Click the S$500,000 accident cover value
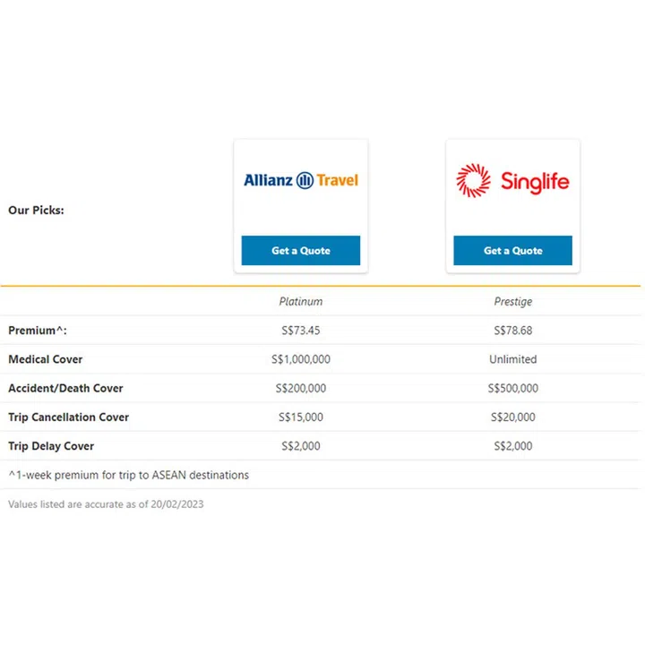Screen dimensions: 645x645 point(512,388)
